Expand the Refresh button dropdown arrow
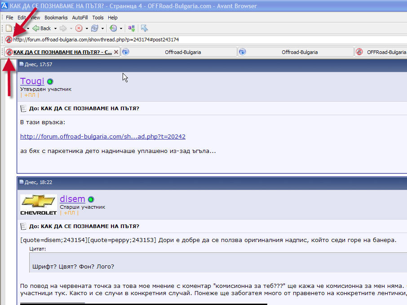The height and width of the screenshot is (305, 407). tap(102, 28)
